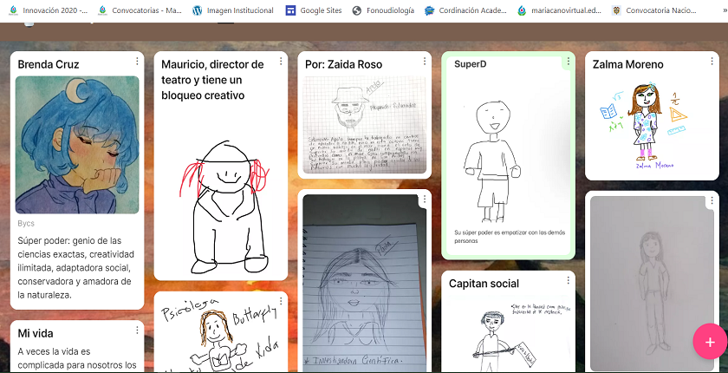Open the Por: Zaida Roso post menu

(425, 61)
